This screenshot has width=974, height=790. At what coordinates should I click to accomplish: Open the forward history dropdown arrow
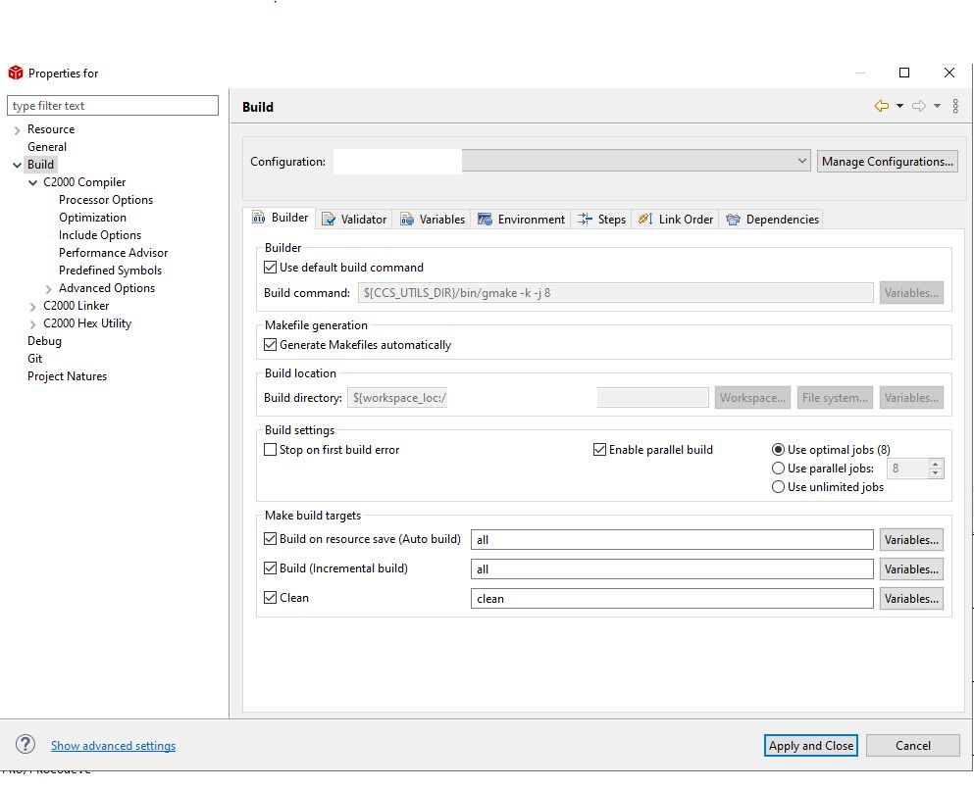(x=937, y=106)
